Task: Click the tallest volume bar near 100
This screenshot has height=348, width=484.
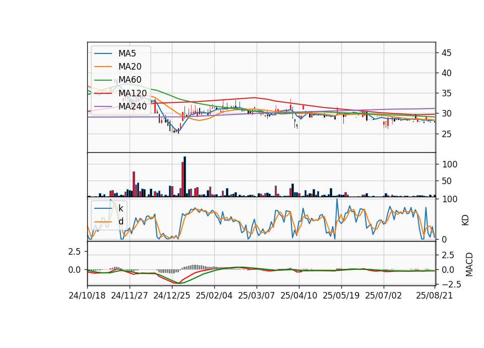Action: [185, 177]
